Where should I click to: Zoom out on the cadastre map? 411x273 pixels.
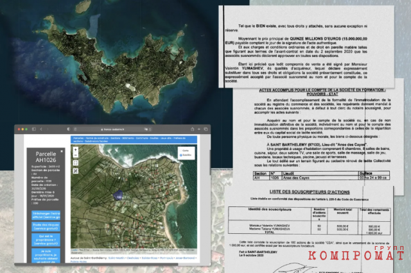(x=76, y=155)
